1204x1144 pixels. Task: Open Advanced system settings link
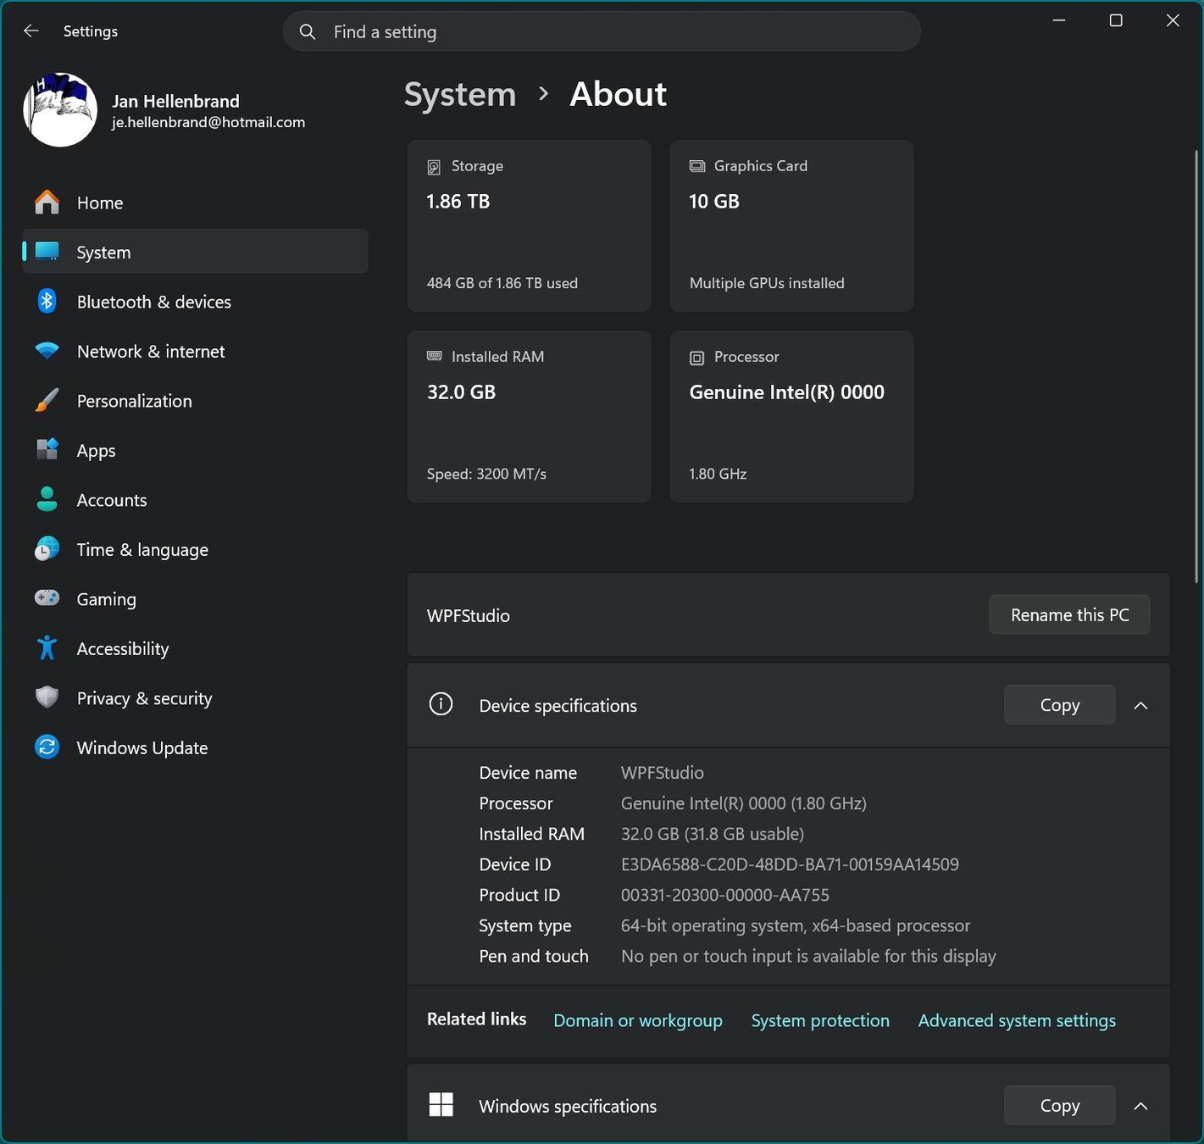click(x=1017, y=1020)
